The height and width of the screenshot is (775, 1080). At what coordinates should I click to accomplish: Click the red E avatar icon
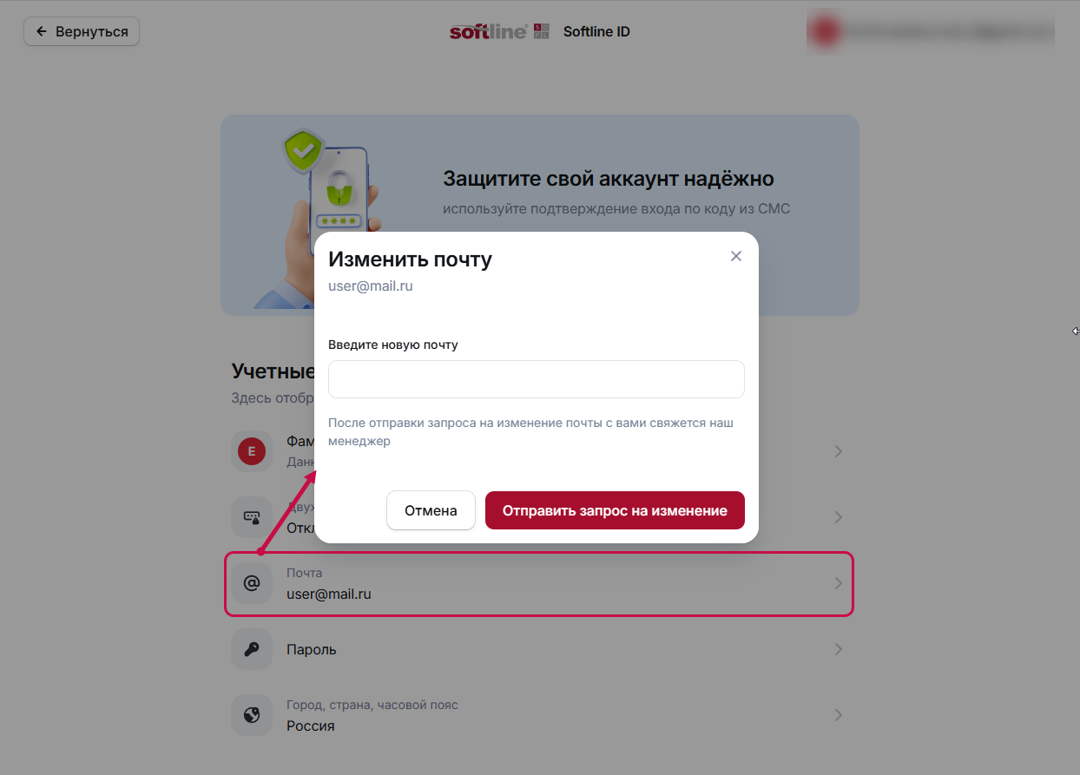pos(252,451)
